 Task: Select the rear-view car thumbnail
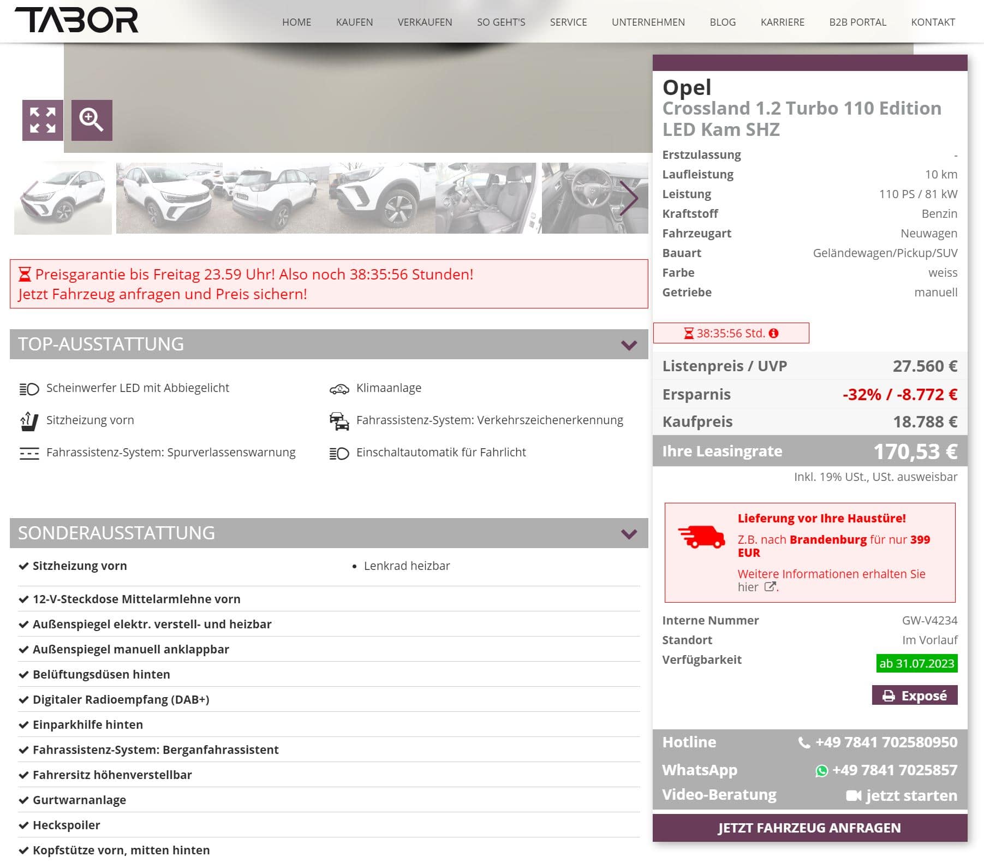click(x=276, y=198)
